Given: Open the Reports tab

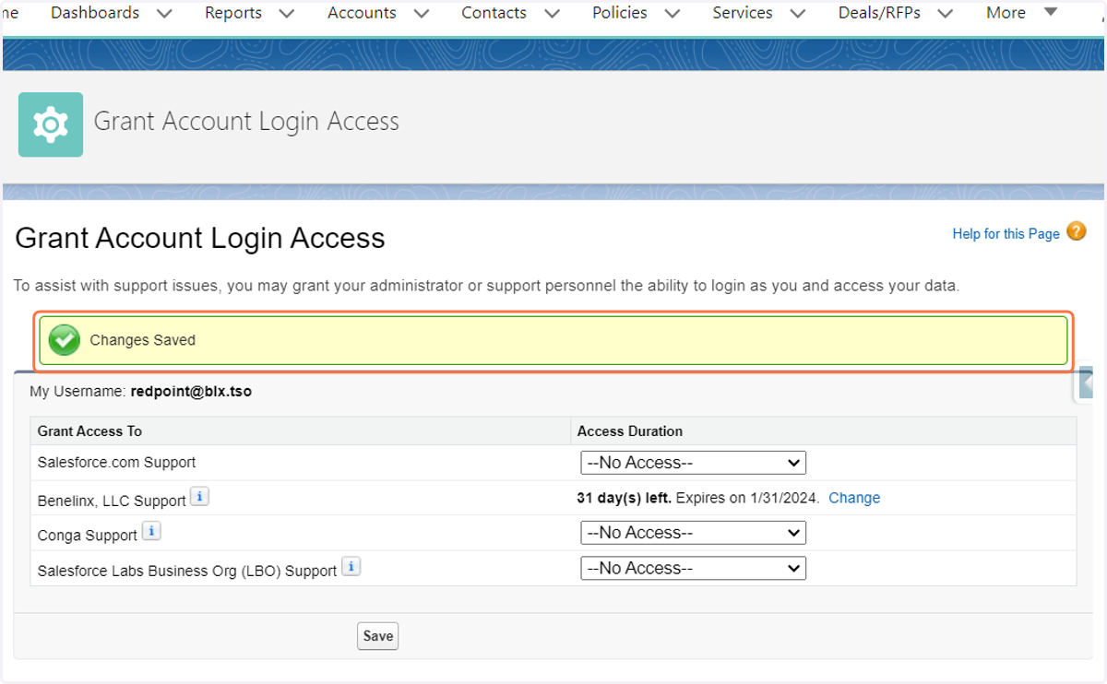Looking at the screenshot, I should pyautogui.click(x=233, y=13).
